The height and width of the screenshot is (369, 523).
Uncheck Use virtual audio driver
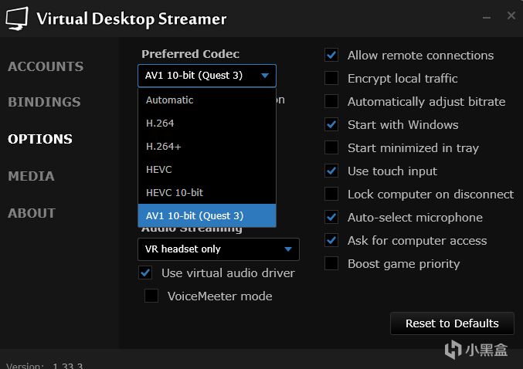[145, 273]
